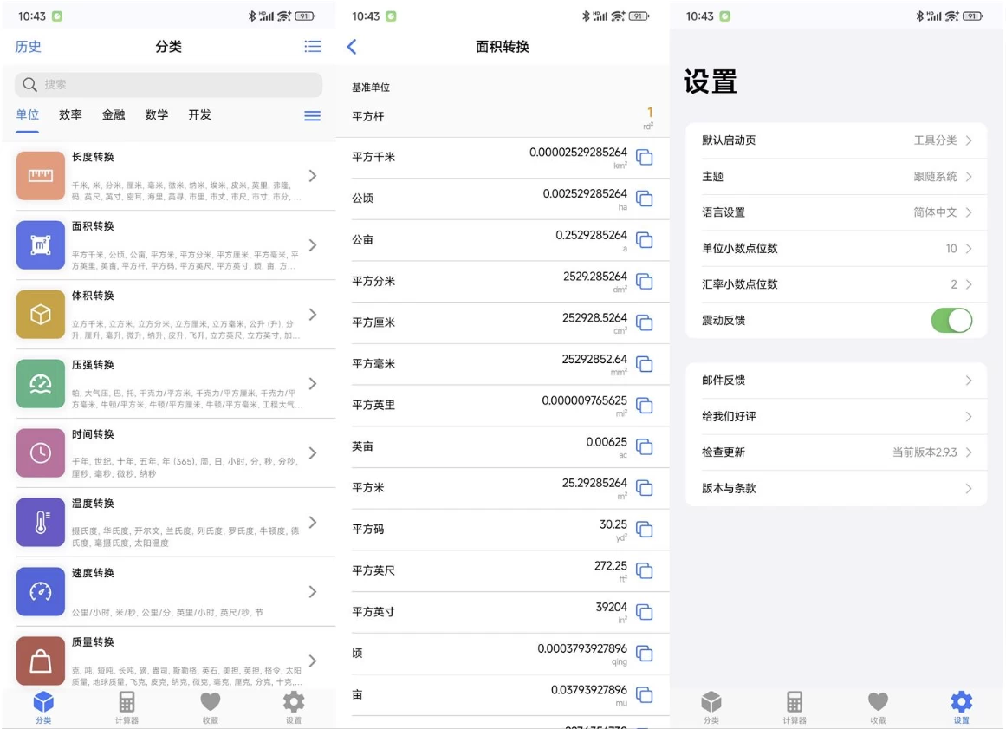Viewport: 1006px width, 729px height.
Task: Open the 压强转换 gauge icon
Action: (x=41, y=384)
